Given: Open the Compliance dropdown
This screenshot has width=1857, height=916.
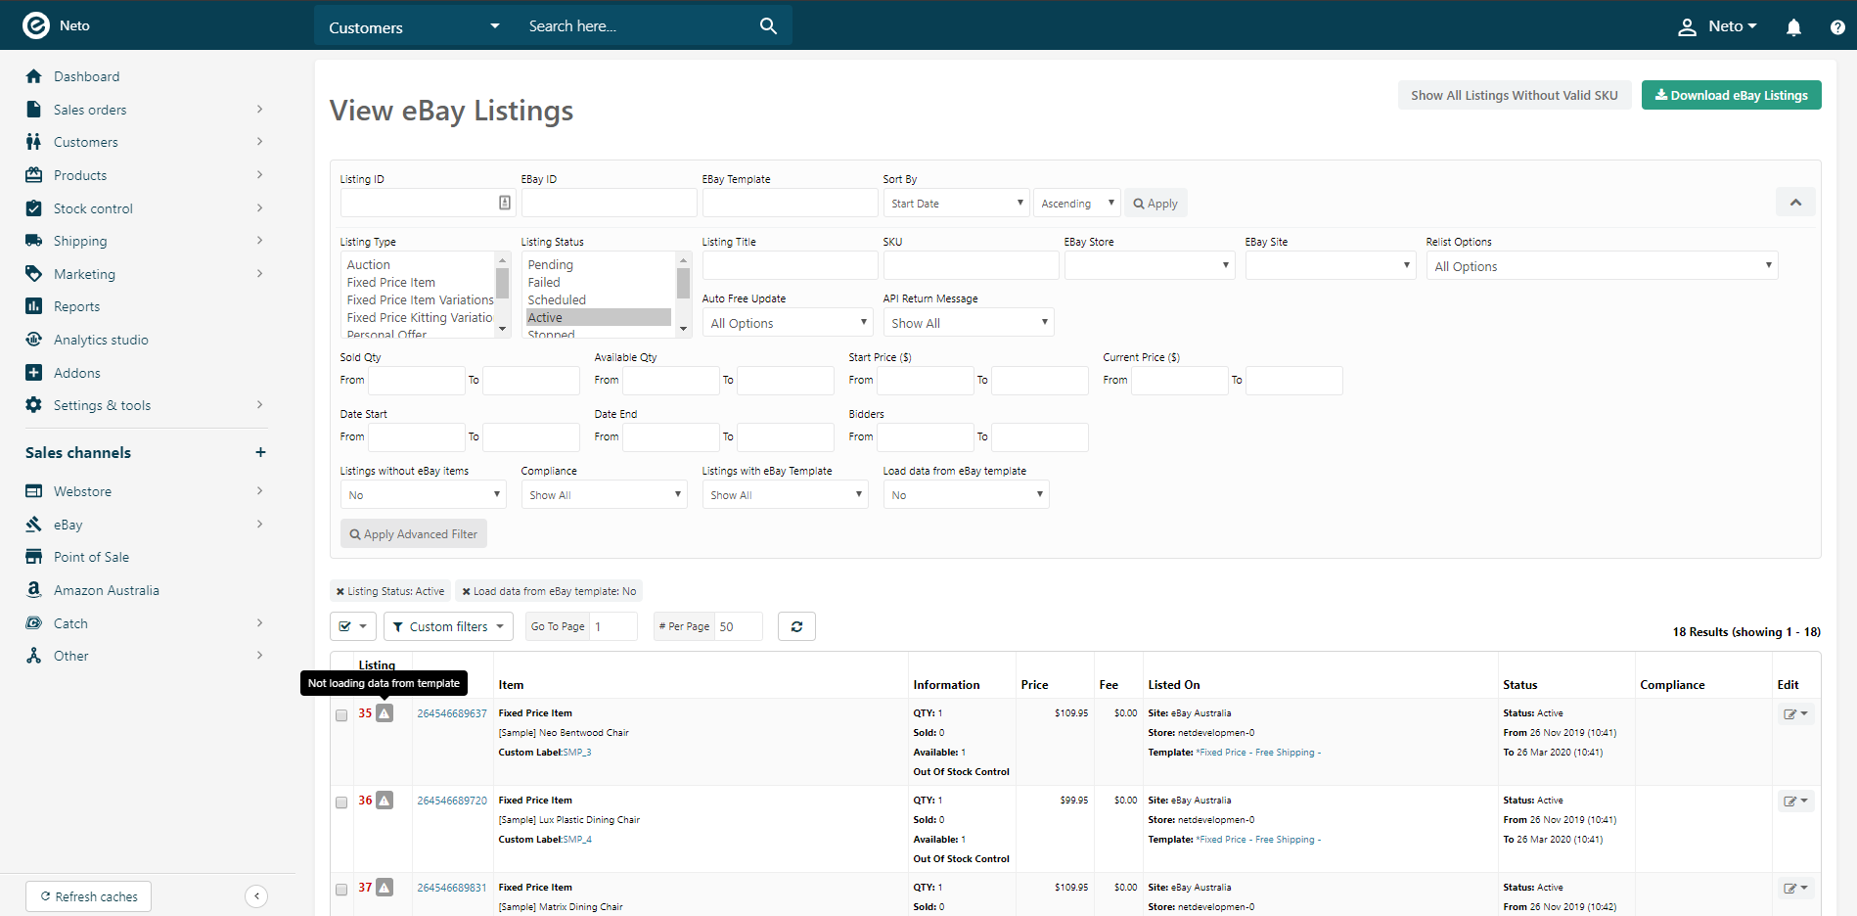Looking at the screenshot, I should (x=604, y=494).
